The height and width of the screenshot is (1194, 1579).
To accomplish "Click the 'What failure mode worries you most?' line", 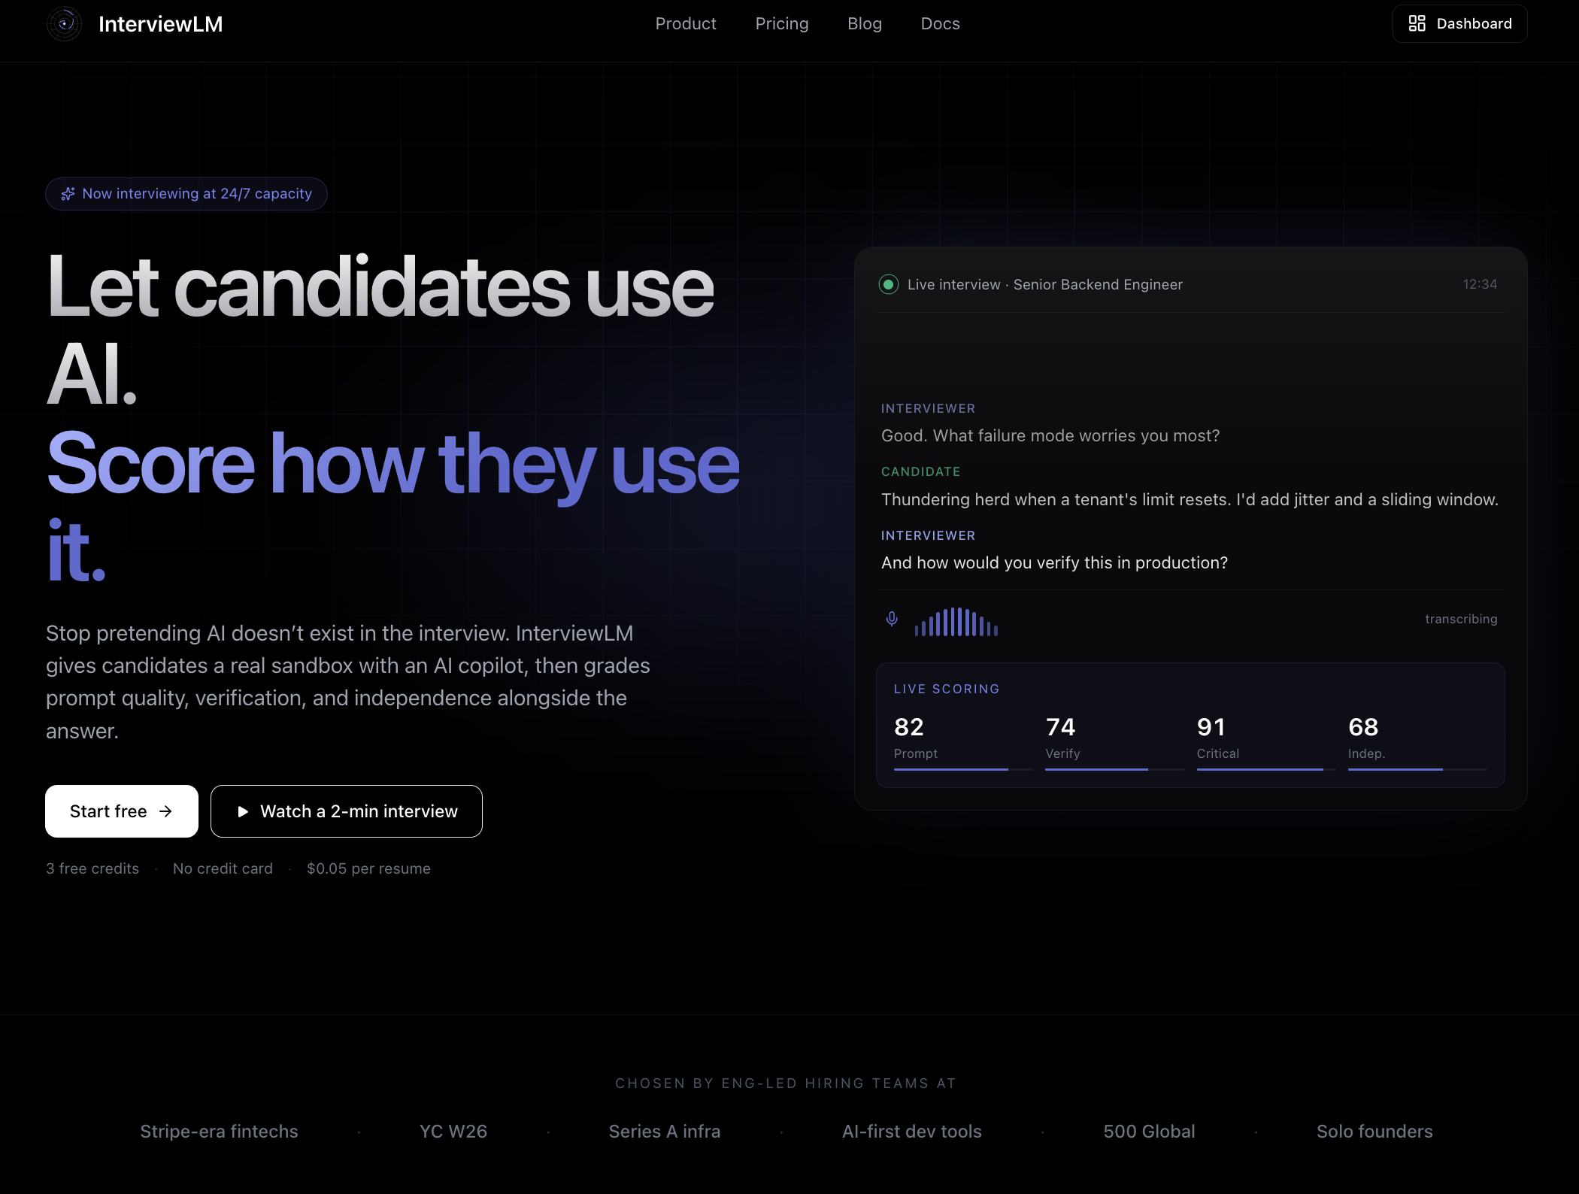I will [1050, 436].
